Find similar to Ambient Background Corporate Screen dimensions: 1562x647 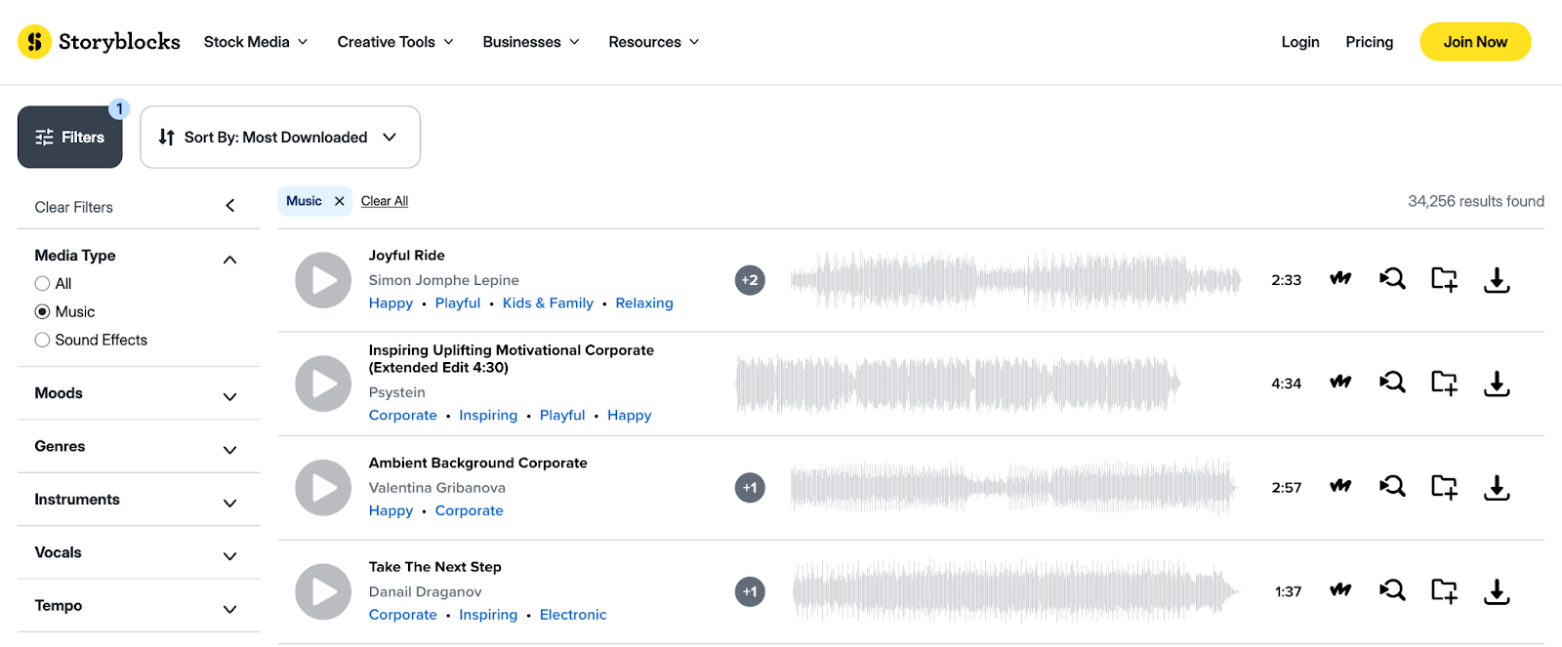(x=1392, y=486)
